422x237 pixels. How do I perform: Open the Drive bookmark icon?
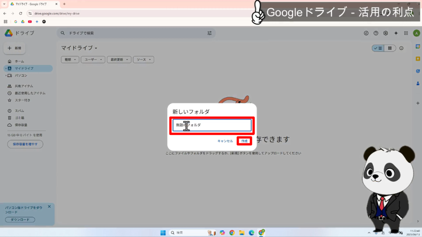(x=23, y=21)
